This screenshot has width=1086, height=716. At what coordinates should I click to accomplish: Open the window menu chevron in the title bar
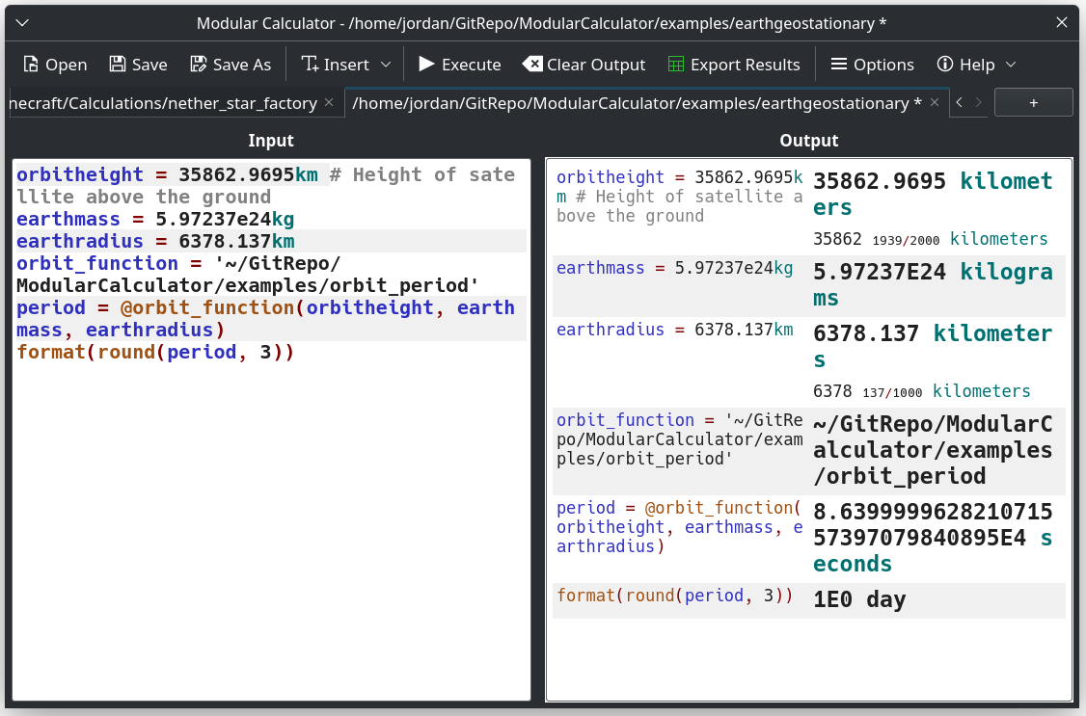click(x=22, y=23)
